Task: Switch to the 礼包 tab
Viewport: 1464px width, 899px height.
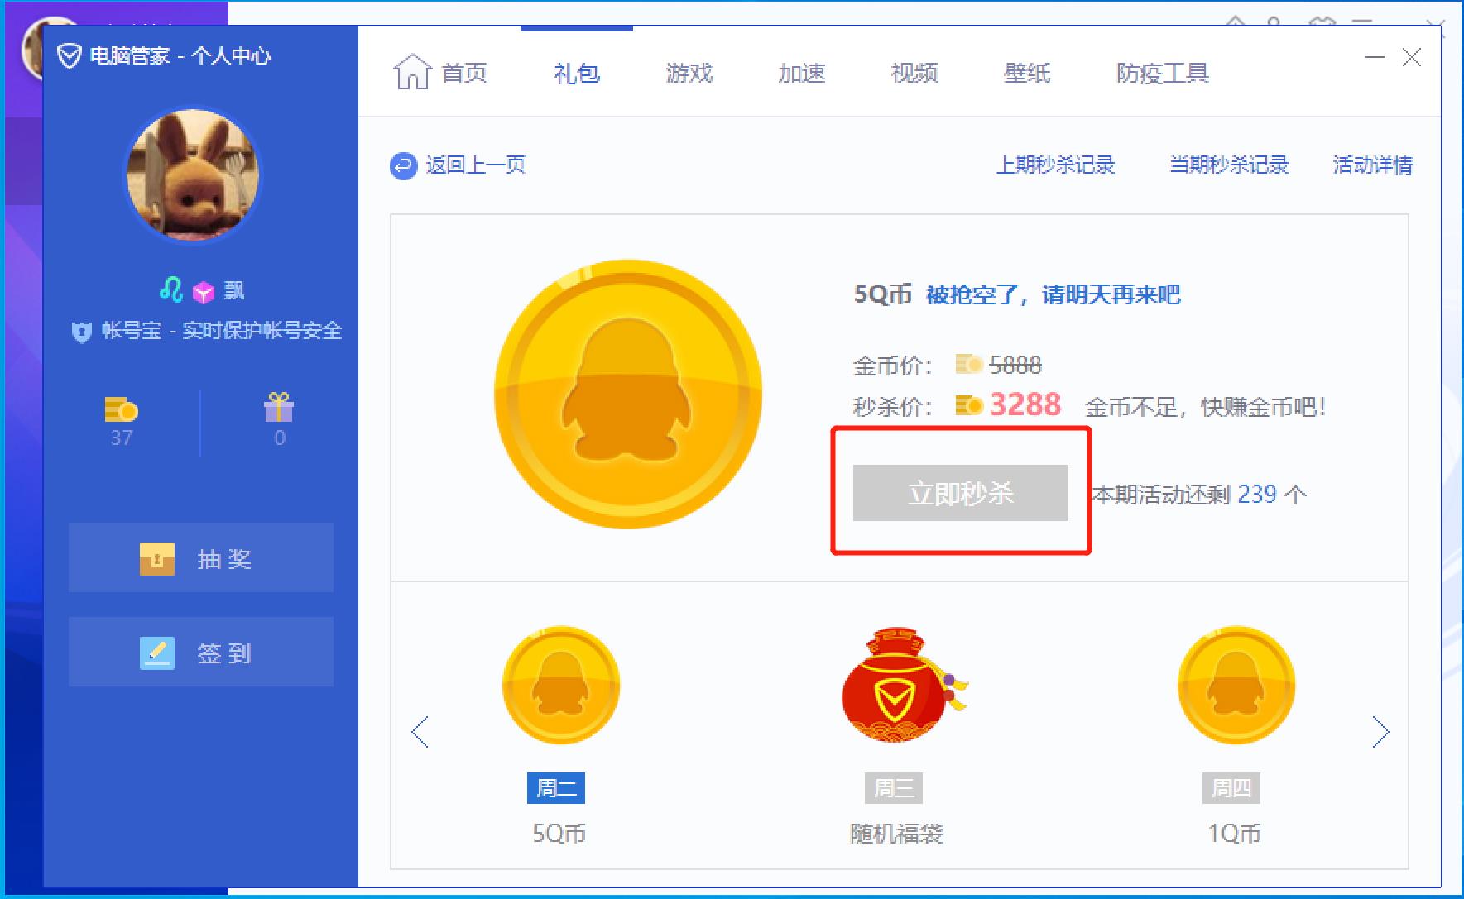Action: (577, 74)
